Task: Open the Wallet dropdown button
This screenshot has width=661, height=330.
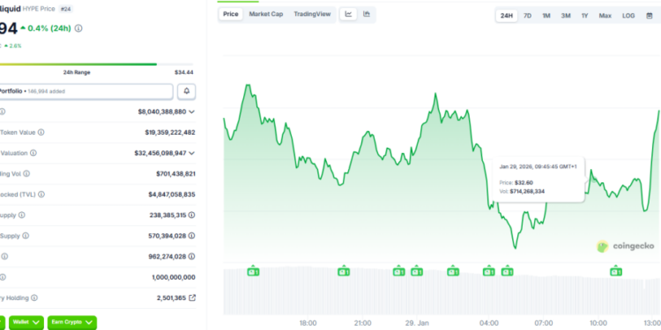Action: [26, 322]
